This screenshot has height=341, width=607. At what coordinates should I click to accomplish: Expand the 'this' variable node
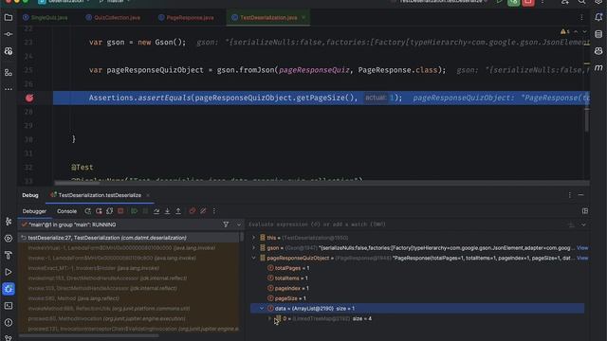coord(254,238)
